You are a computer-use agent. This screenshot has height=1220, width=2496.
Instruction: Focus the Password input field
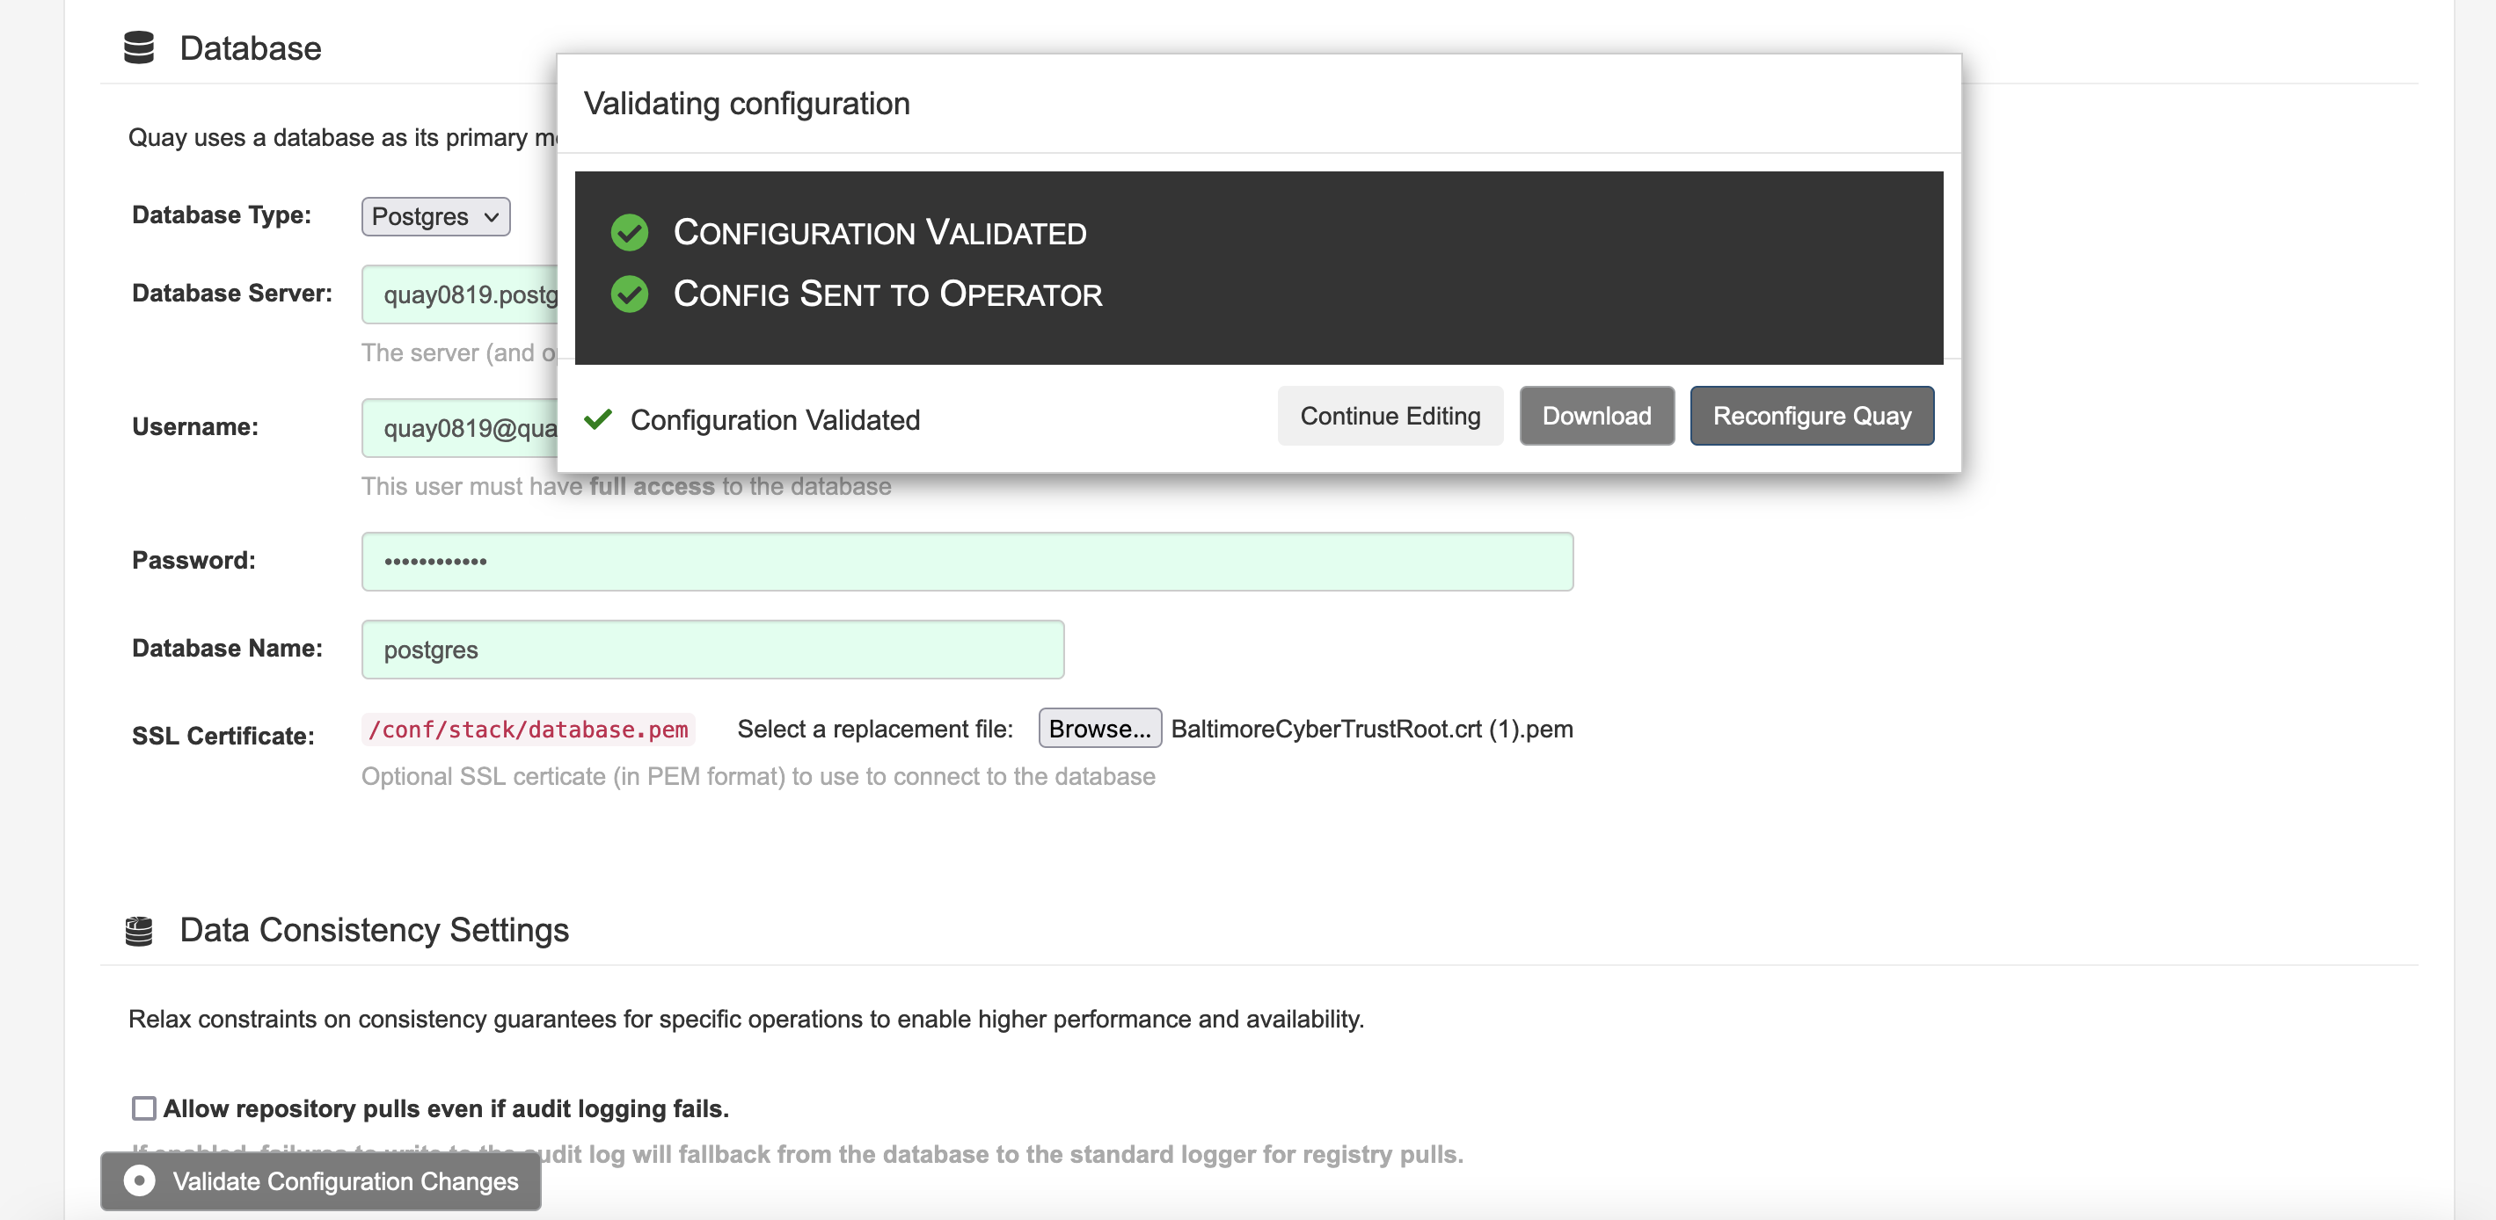point(966,562)
